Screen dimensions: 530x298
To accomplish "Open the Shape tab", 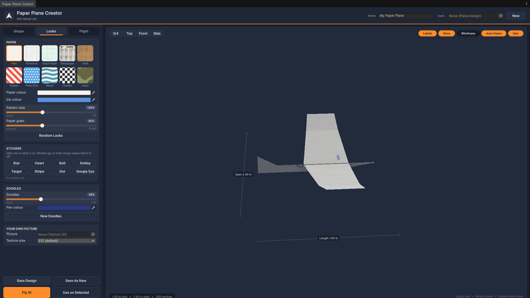I will pos(19,31).
